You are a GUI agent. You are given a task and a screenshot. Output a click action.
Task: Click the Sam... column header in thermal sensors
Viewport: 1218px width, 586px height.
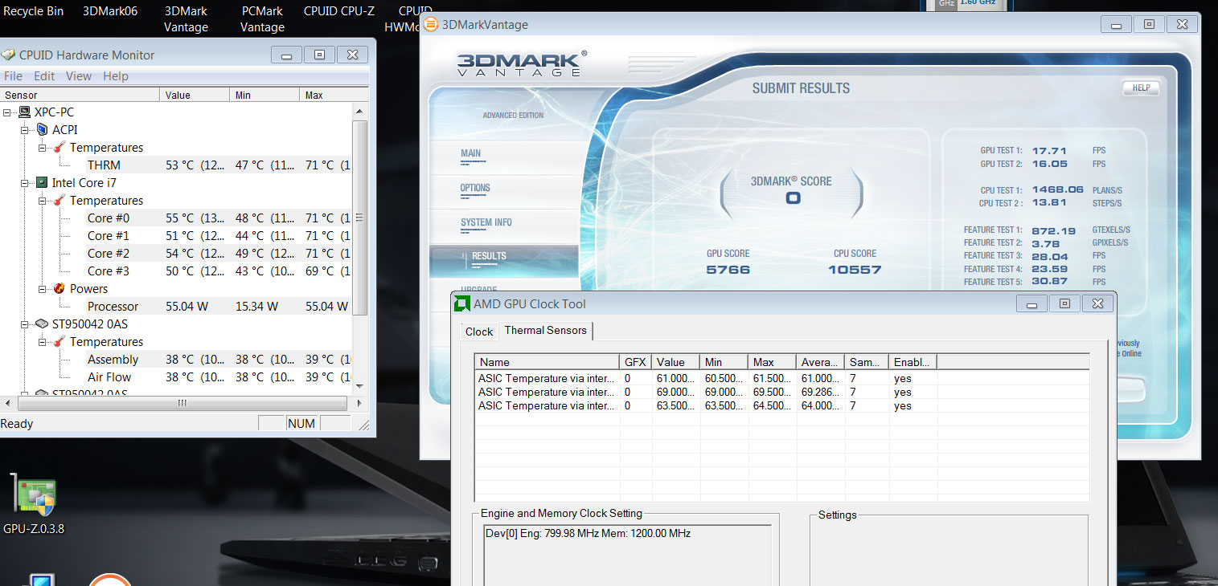pos(867,362)
